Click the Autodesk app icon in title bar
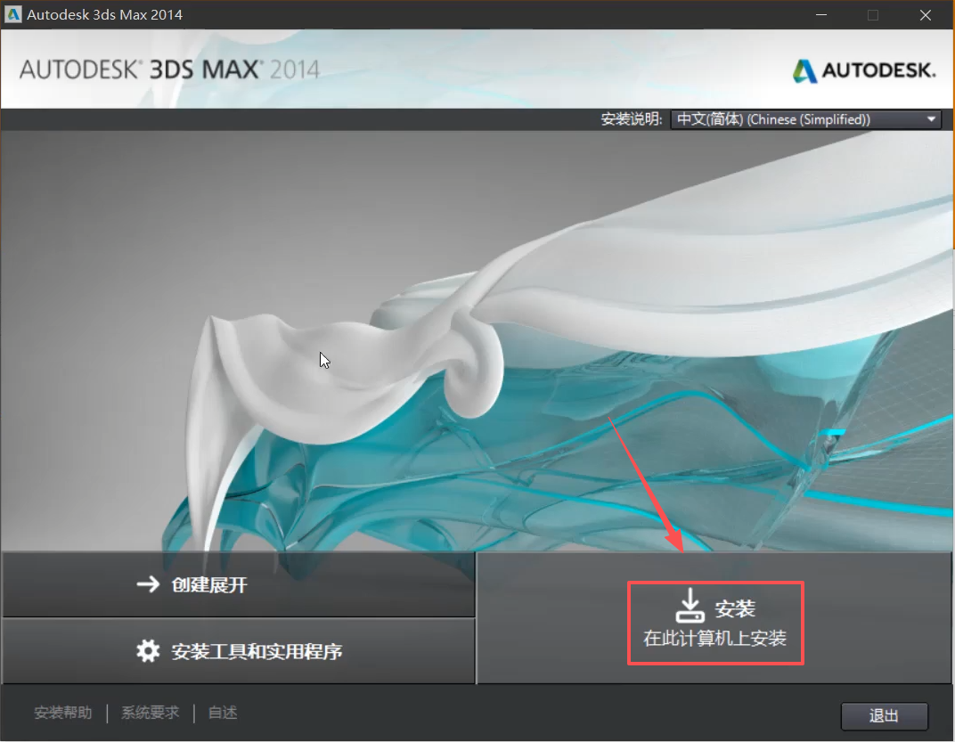 coord(14,15)
